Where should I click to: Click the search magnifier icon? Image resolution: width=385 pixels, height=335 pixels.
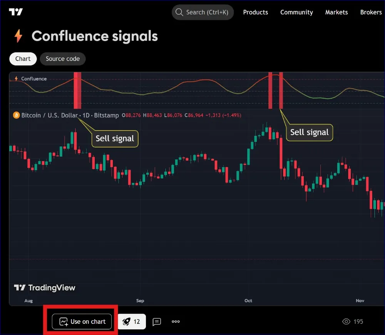coord(179,12)
